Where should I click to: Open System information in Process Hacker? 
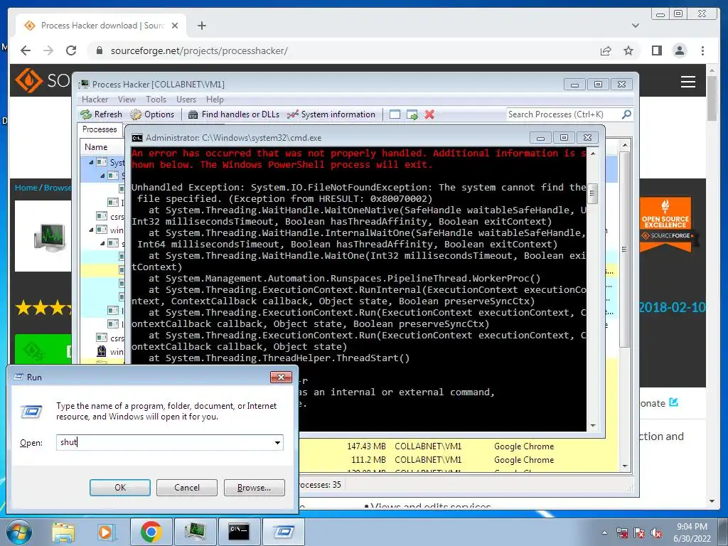coord(331,114)
